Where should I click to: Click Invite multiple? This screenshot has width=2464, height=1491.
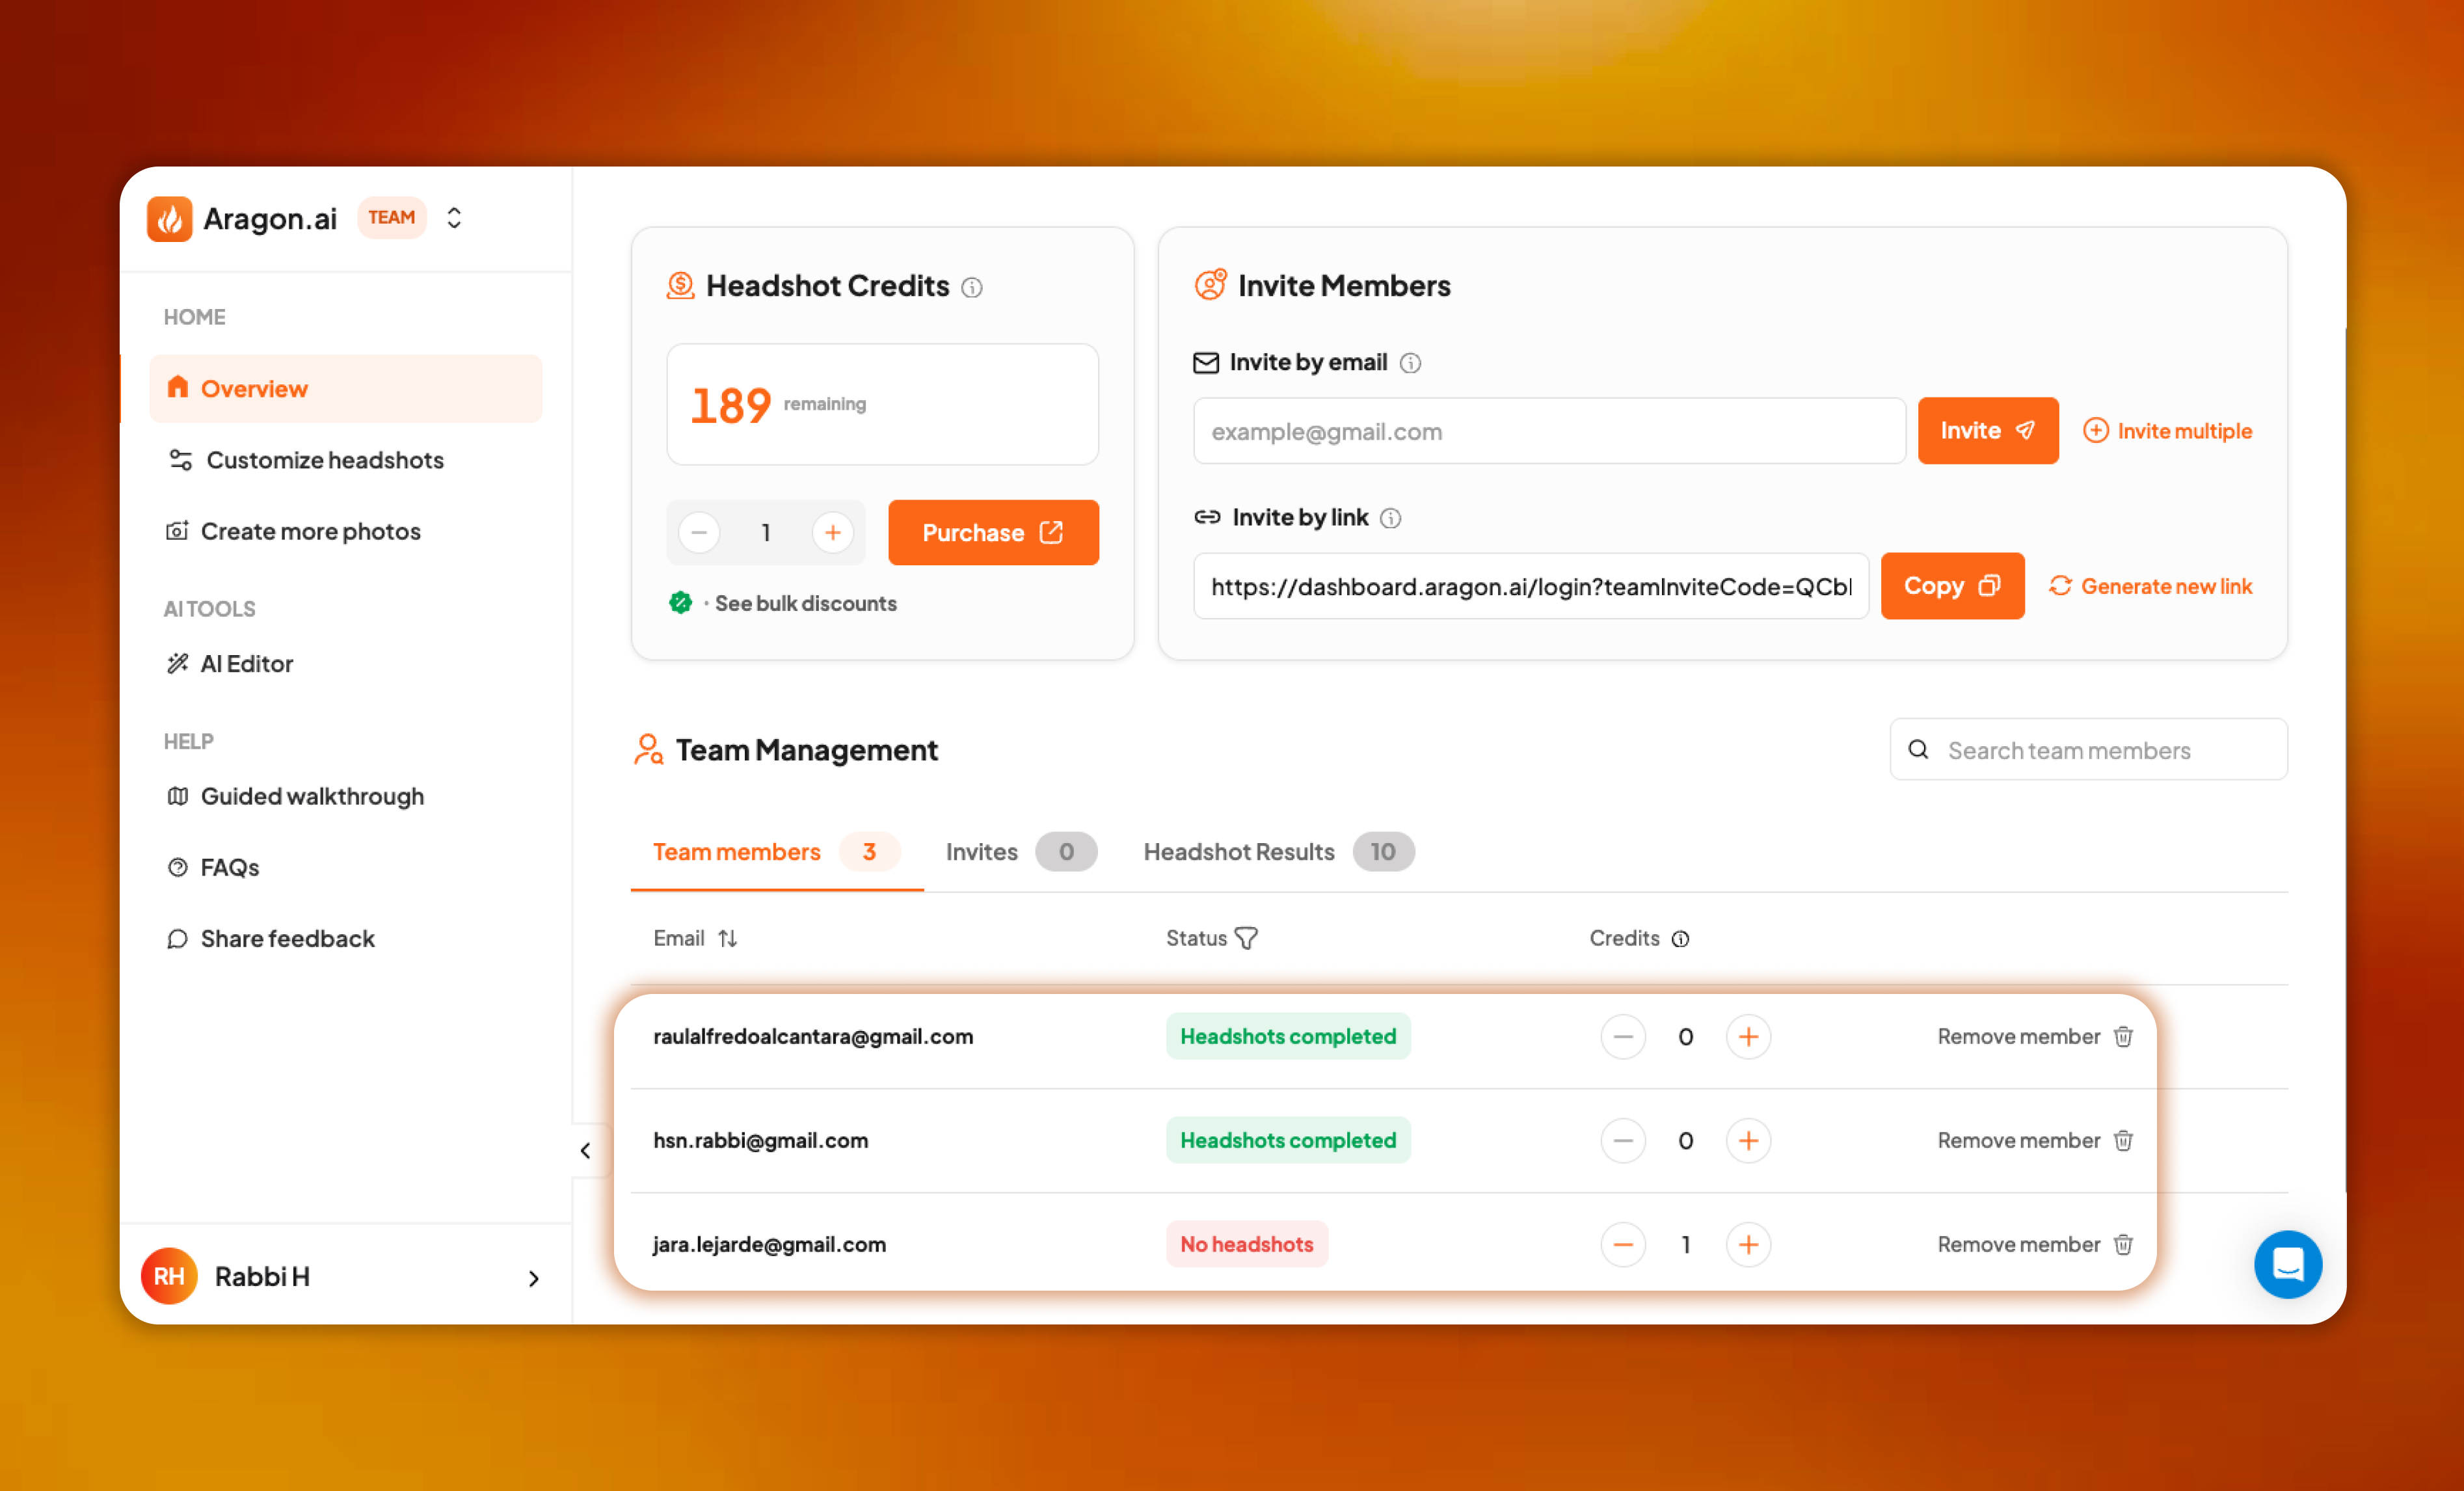click(2167, 431)
